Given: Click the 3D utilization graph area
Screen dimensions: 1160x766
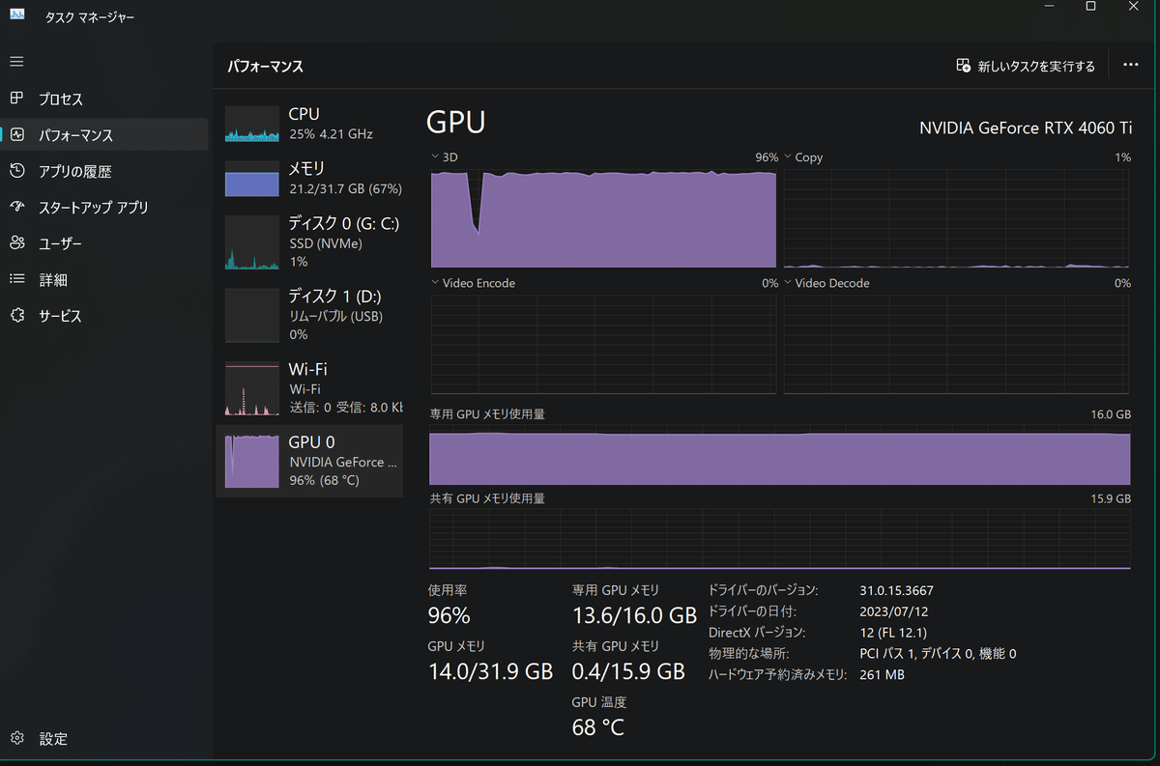Looking at the screenshot, I should 603,216.
